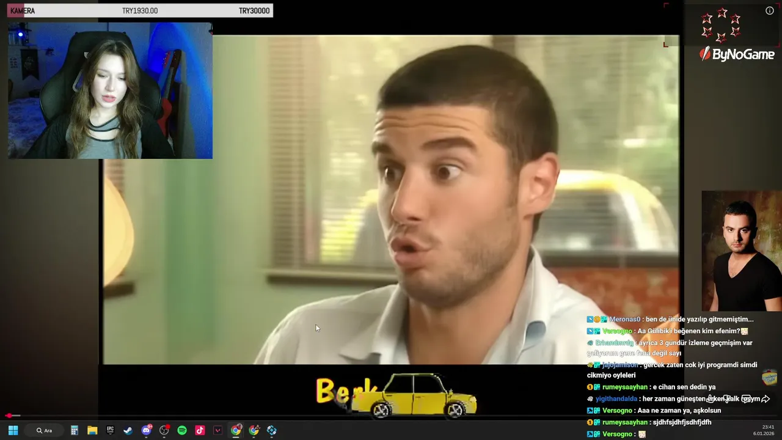Open Calculator from the taskbar
Screen dimensions: 782x440
74,430
